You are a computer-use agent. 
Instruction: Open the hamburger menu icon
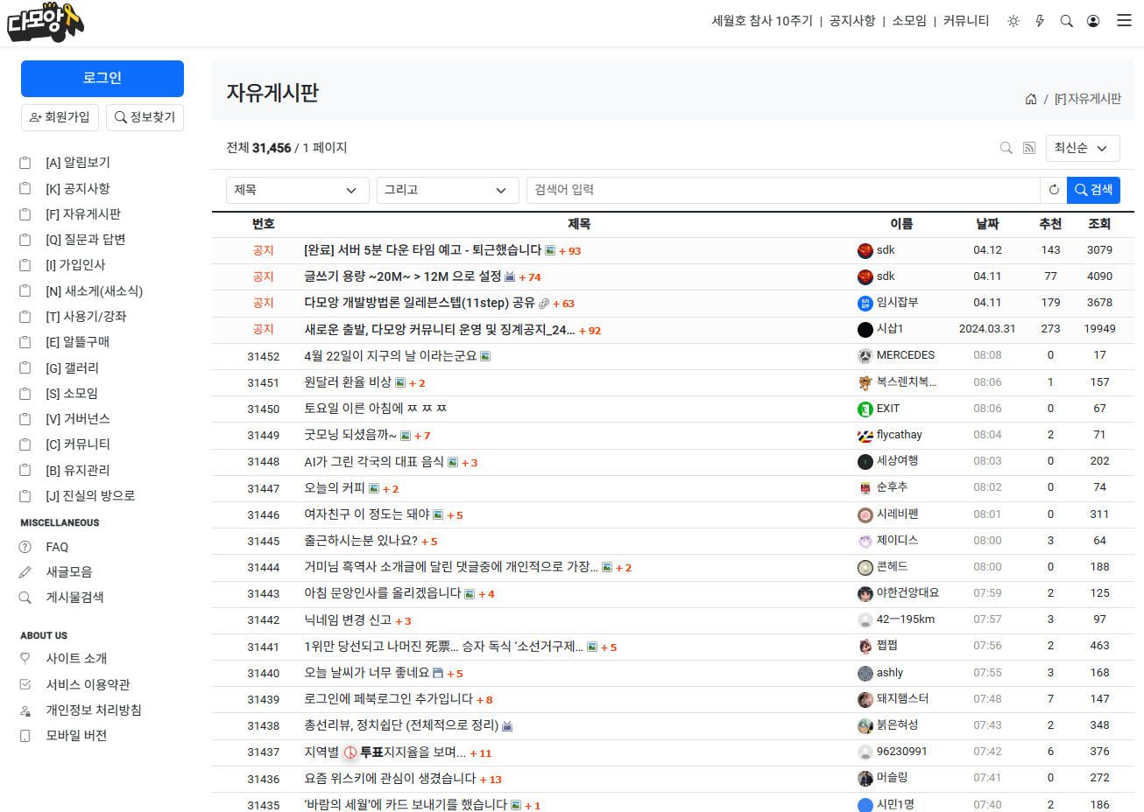[x=1124, y=20]
